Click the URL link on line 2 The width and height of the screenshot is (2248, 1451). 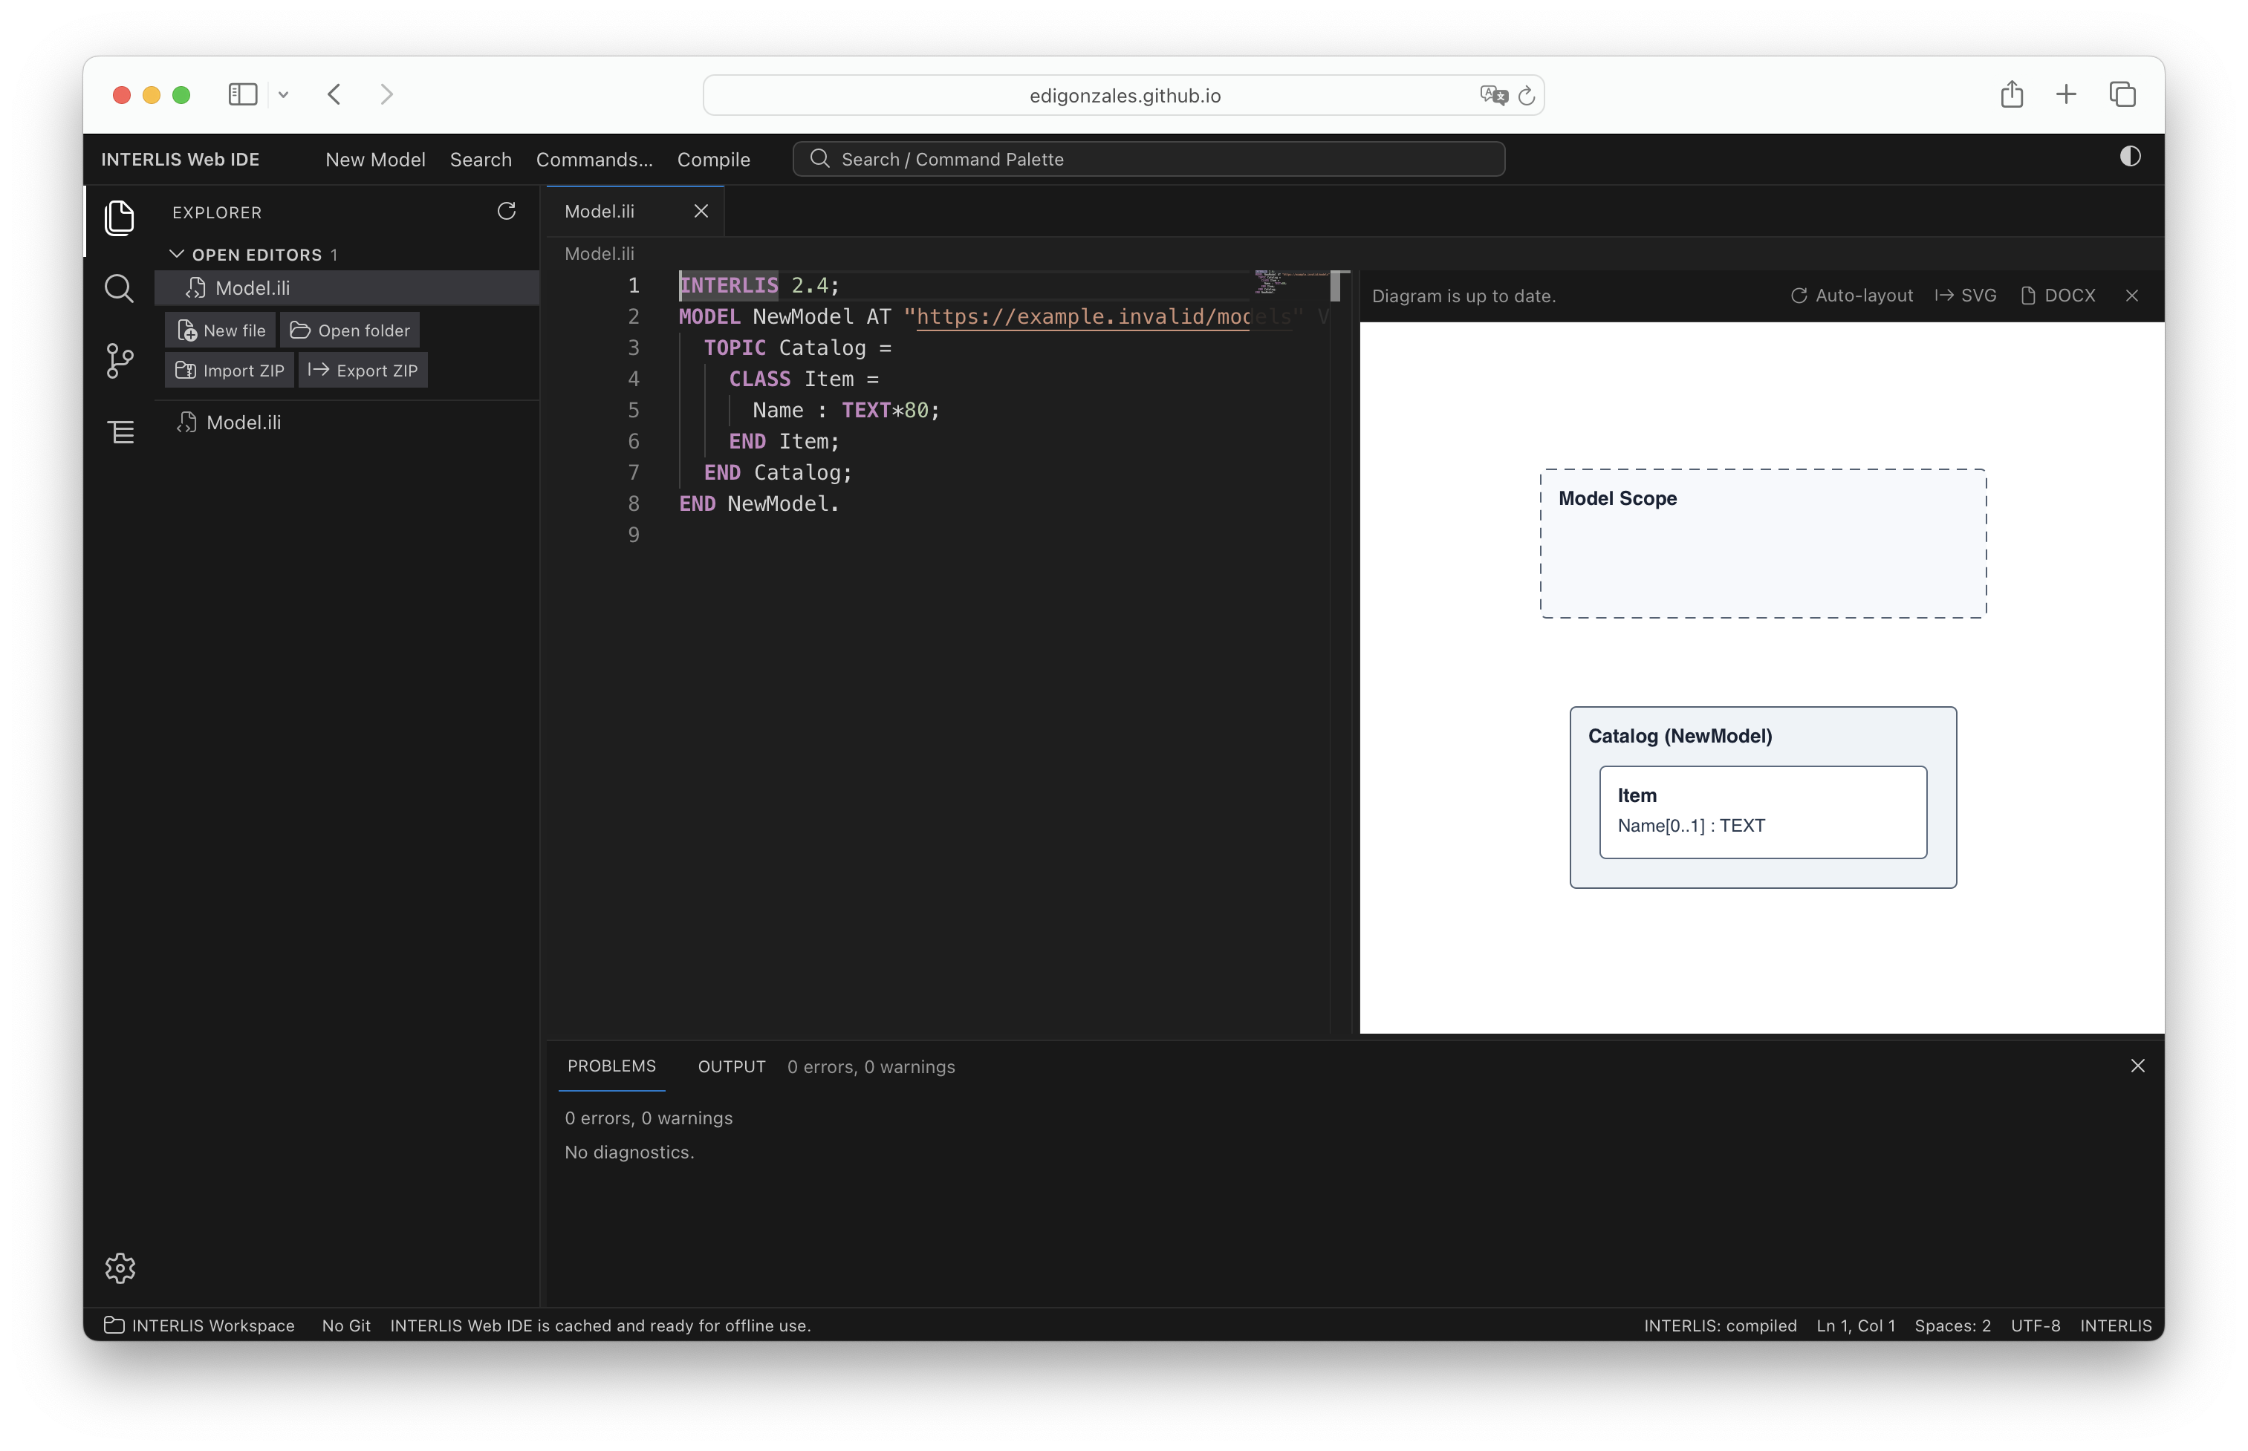pyautogui.click(x=1084, y=316)
